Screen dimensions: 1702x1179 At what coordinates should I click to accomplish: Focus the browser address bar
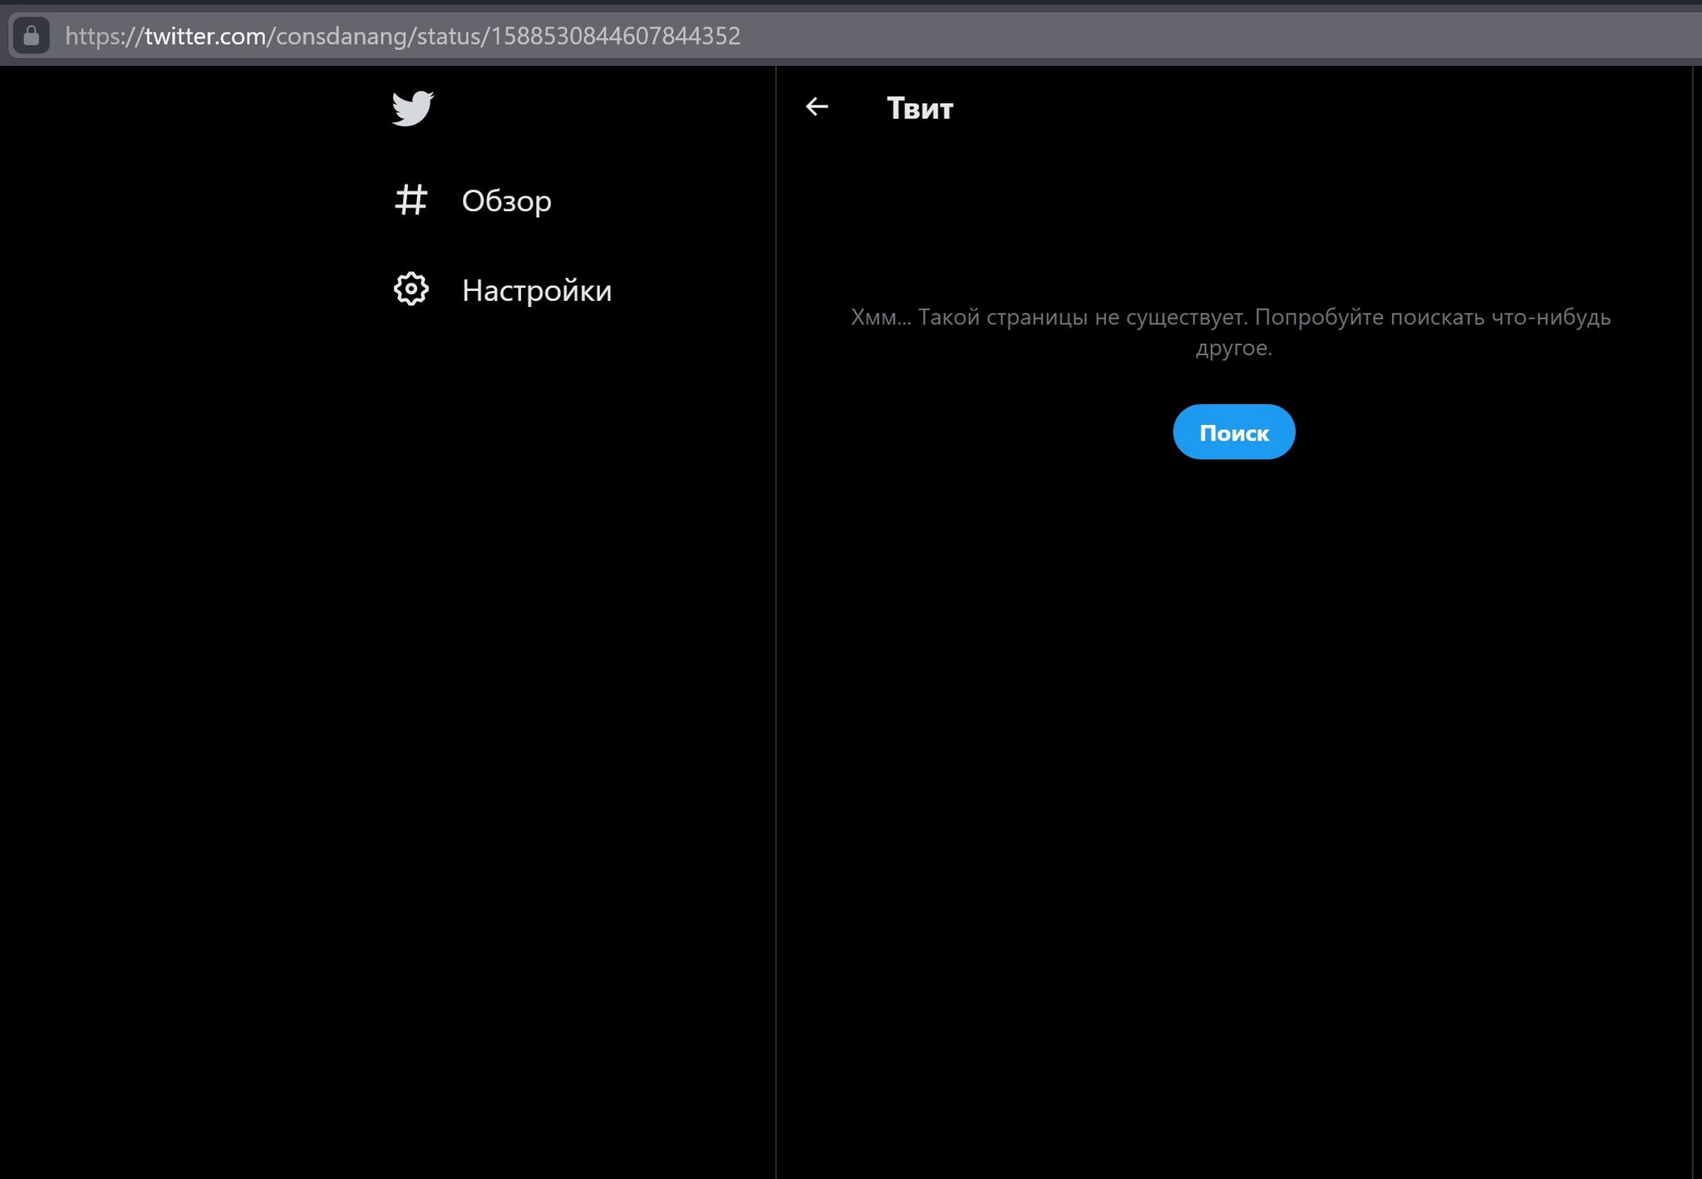tap(1163, 36)
